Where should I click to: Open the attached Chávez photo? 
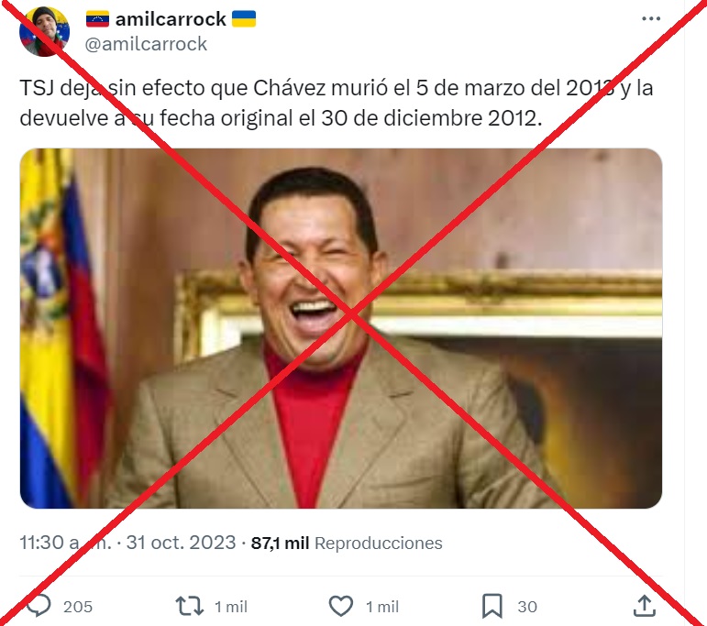point(341,328)
